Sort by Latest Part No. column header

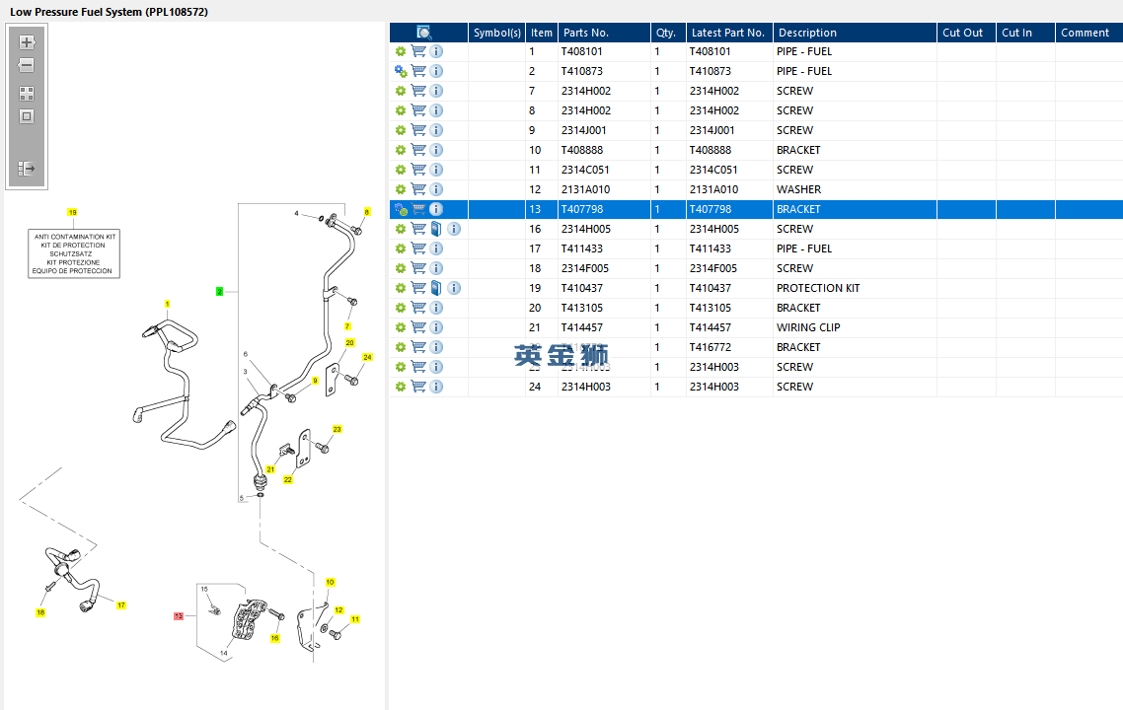tap(728, 33)
